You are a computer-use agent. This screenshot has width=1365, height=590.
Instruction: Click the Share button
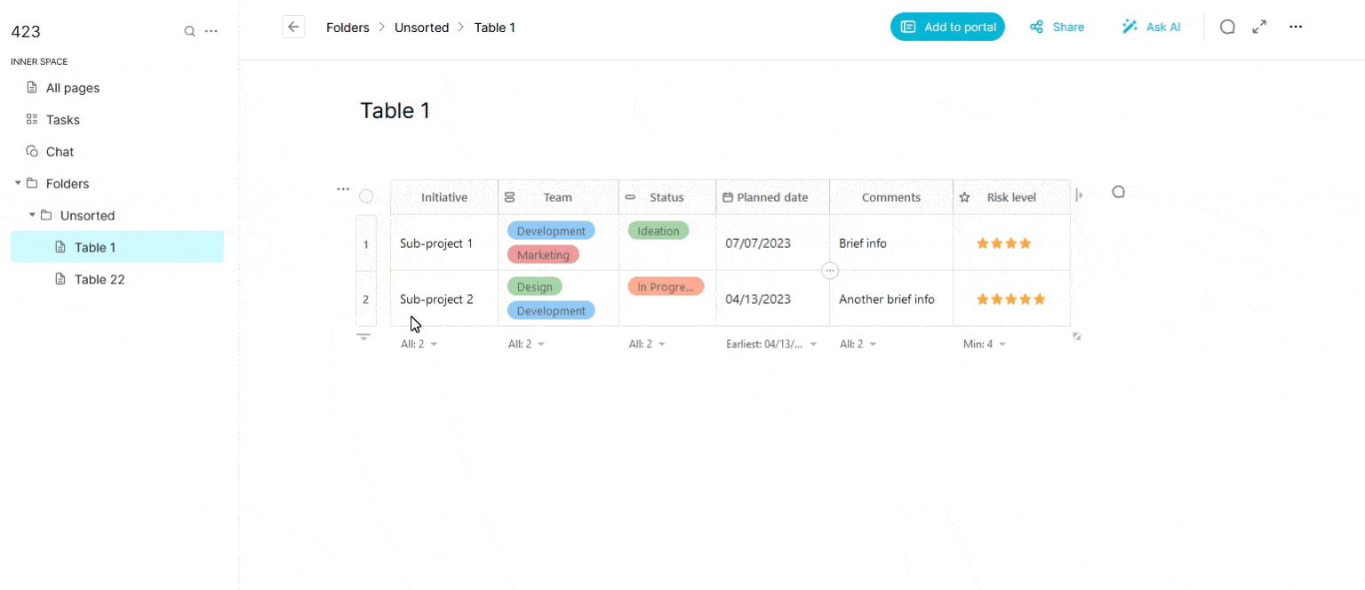1057,27
